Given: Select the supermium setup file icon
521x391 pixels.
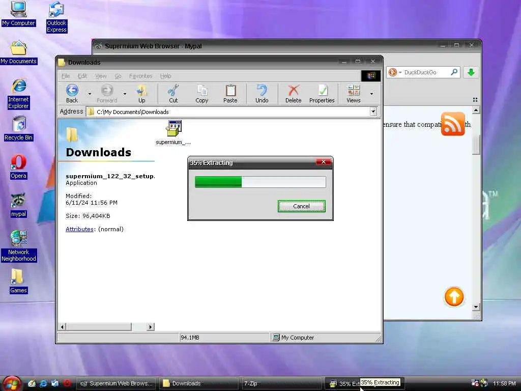Looking at the screenshot, I should tap(173, 129).
